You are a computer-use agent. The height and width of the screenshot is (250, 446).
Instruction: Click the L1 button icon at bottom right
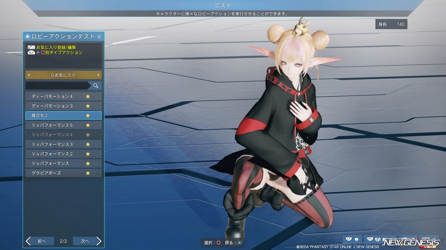point(349,239)
